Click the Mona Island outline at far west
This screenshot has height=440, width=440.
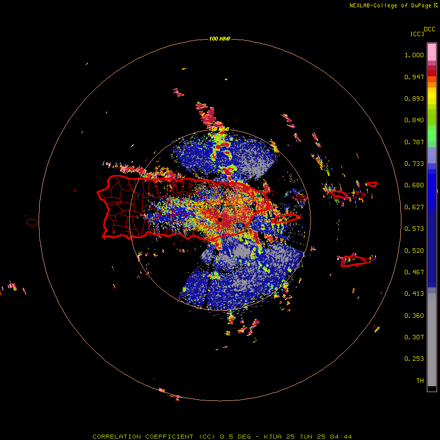pos(32,223)
